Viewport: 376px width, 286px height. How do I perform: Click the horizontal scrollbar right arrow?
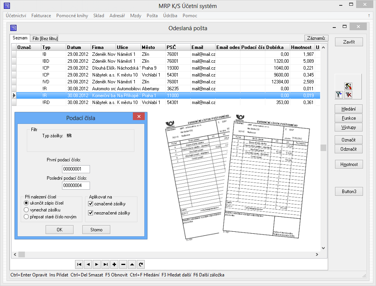[x=317, y=254]
